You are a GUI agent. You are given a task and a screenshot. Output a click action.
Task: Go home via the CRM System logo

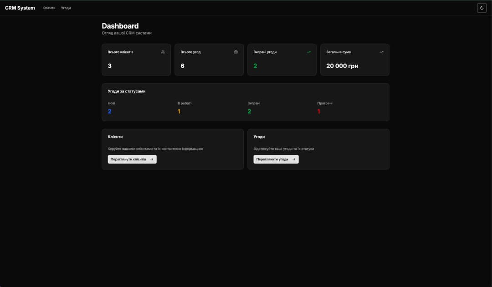click(20, 8)
